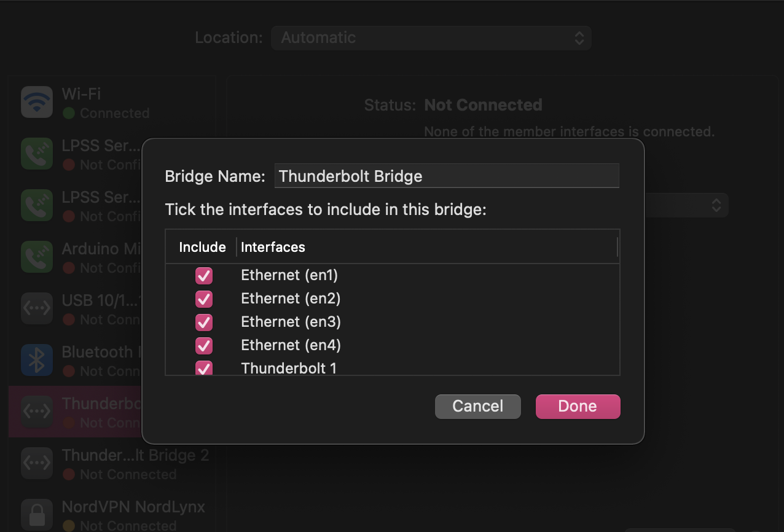Select Ethernet (en1) interface row text
Viewport: 784px width, 532px height.
[289, 275]
